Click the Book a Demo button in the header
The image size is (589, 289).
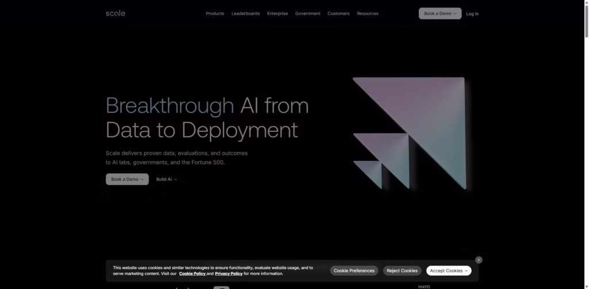click(x=439, y=13)
